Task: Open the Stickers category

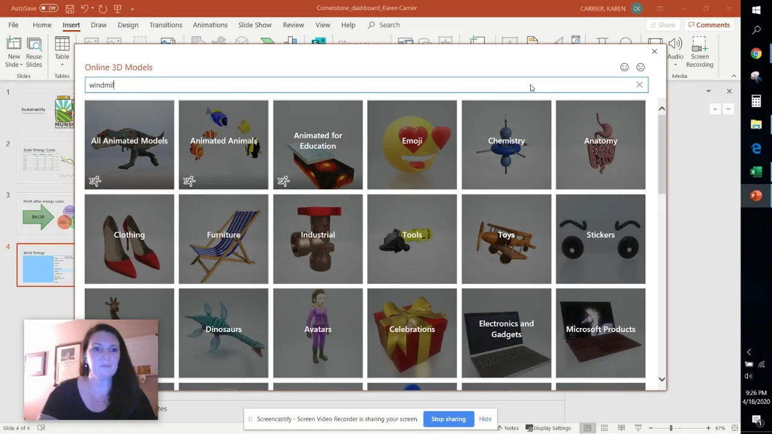Action: click(600, 239)
